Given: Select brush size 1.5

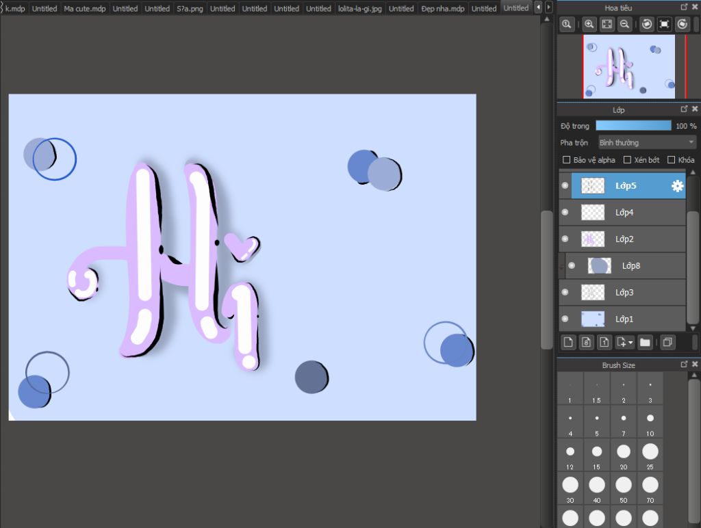Looking at the screenshot, I should [597, 388].
